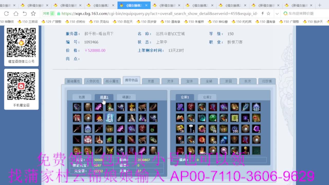Open the 灵兽 tab
The height and width of the screenshot is (185, 329).
click(x=151, y=81)
